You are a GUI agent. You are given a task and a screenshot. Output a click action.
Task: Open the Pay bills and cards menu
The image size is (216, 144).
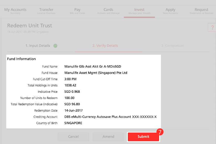(x=77, y=11)
